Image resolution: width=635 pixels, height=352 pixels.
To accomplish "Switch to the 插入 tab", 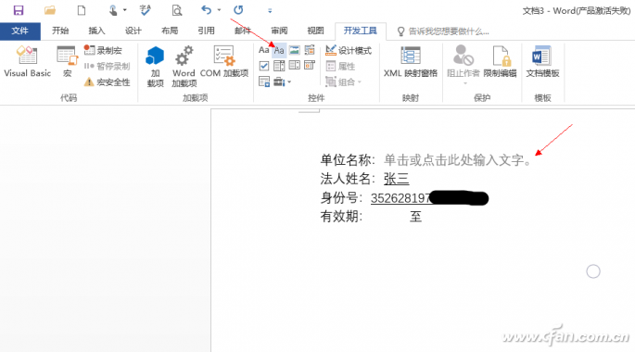I will click(x=96, y=31).
